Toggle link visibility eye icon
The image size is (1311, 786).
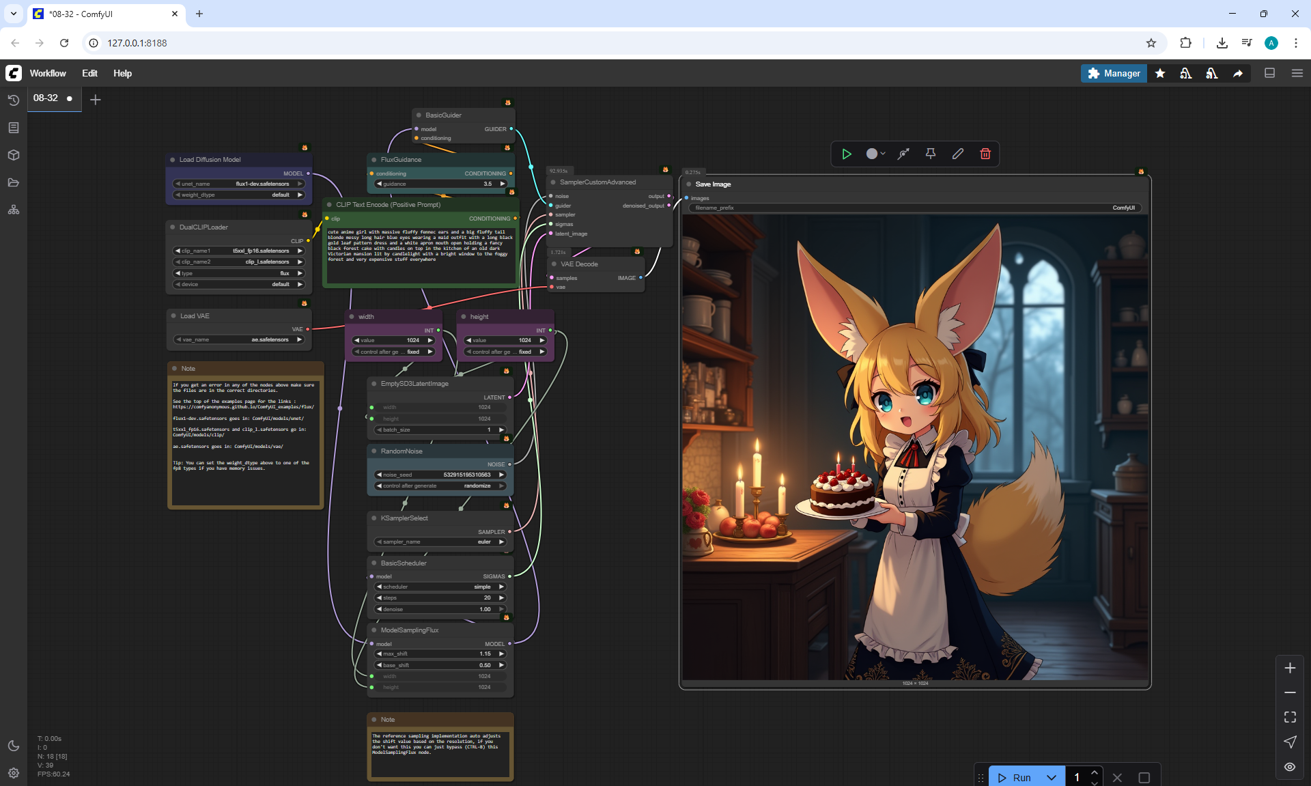pyautogui.click(x=1289, y=767)
